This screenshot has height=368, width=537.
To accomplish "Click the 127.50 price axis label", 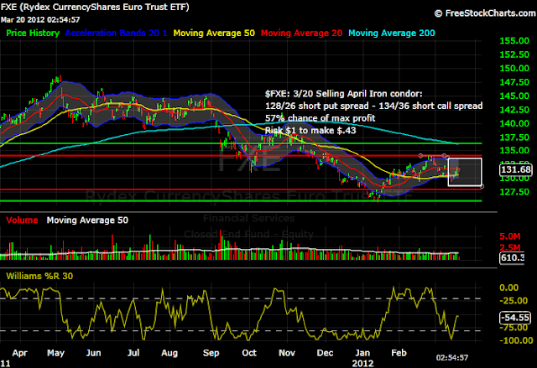I will pos(514,192).
